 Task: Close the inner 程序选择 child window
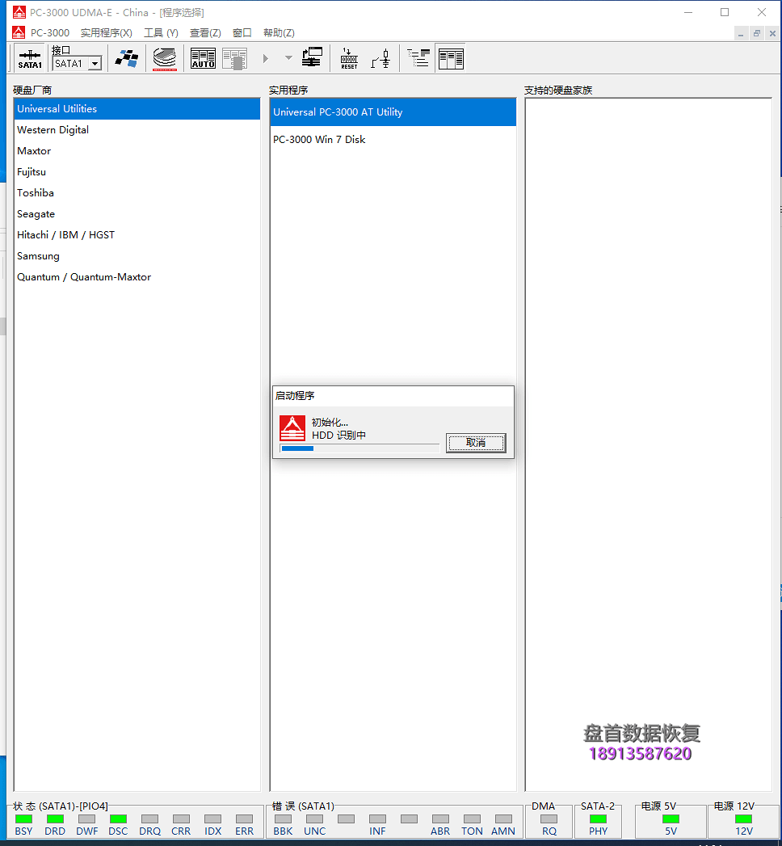tap(772, 33)
